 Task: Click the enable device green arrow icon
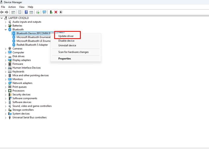tap(51, 12)
